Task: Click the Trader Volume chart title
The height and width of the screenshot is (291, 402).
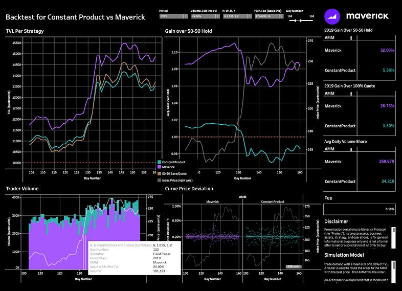Action: [23, 189]
